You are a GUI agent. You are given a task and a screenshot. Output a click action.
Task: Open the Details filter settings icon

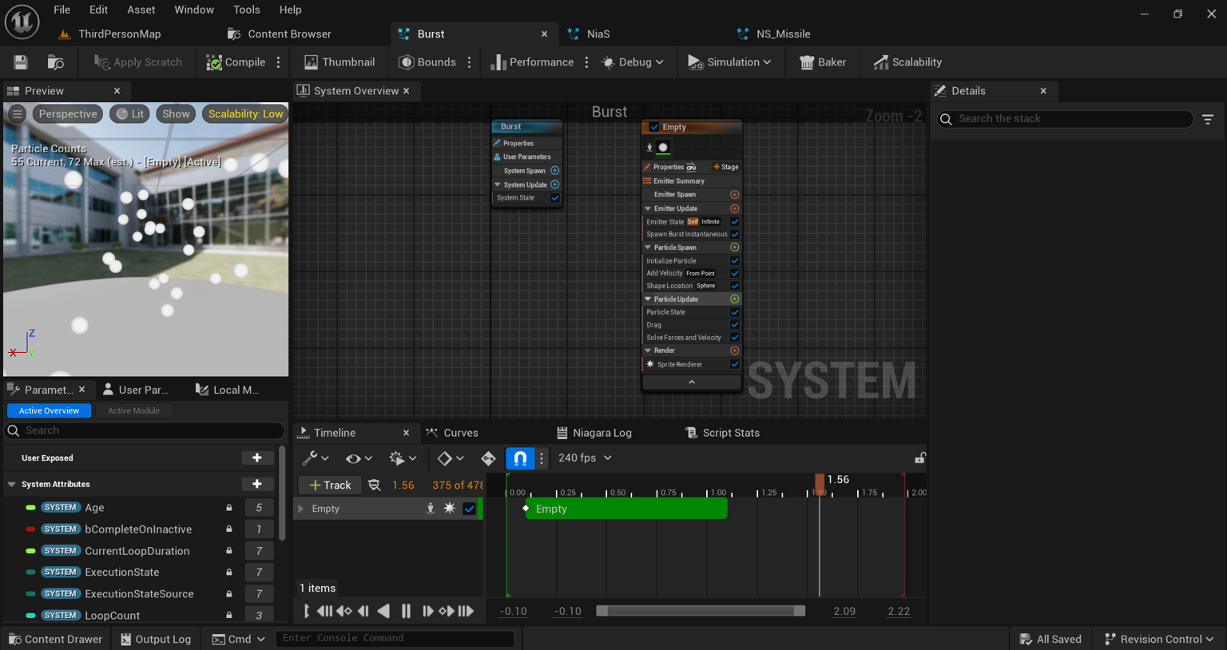coord(1208,119)
